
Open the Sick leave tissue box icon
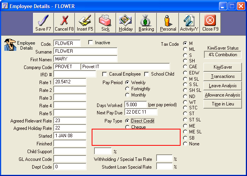(105, 21)
